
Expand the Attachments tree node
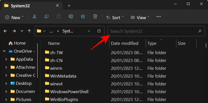(6, 67)
